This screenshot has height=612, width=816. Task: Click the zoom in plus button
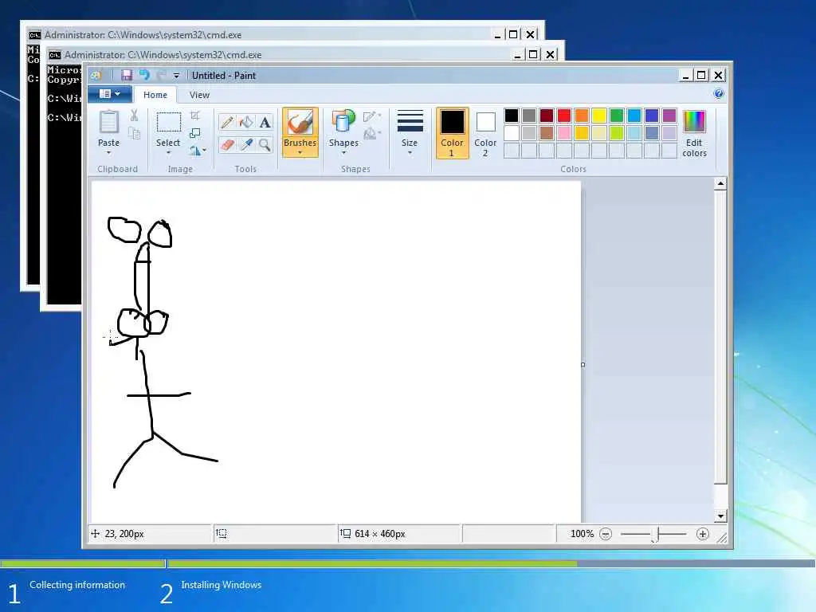point(703,534)
